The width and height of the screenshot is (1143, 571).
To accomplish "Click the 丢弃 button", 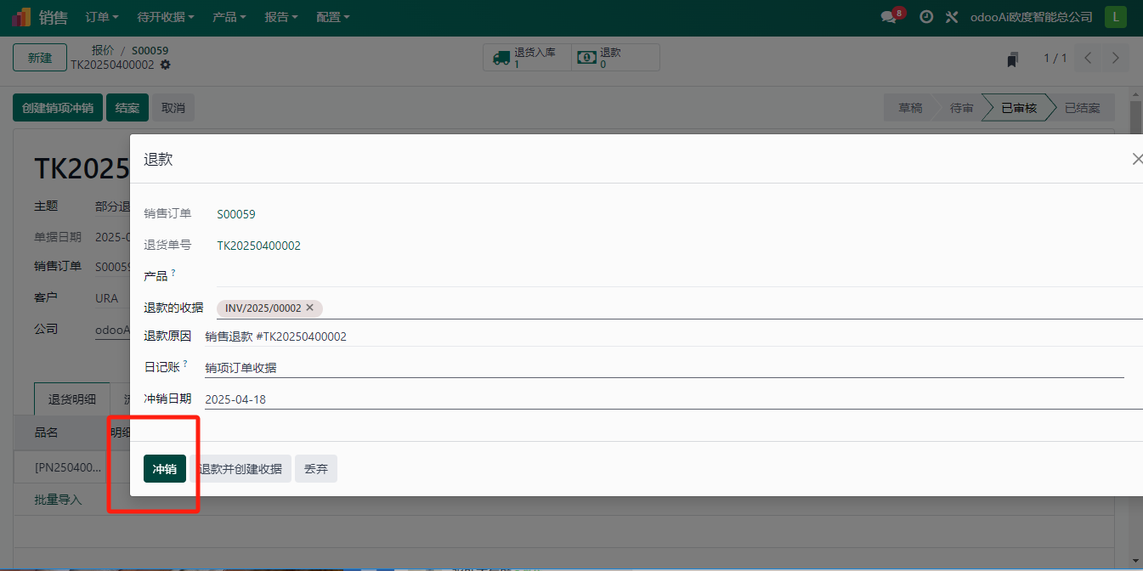I will pos(316,469).
